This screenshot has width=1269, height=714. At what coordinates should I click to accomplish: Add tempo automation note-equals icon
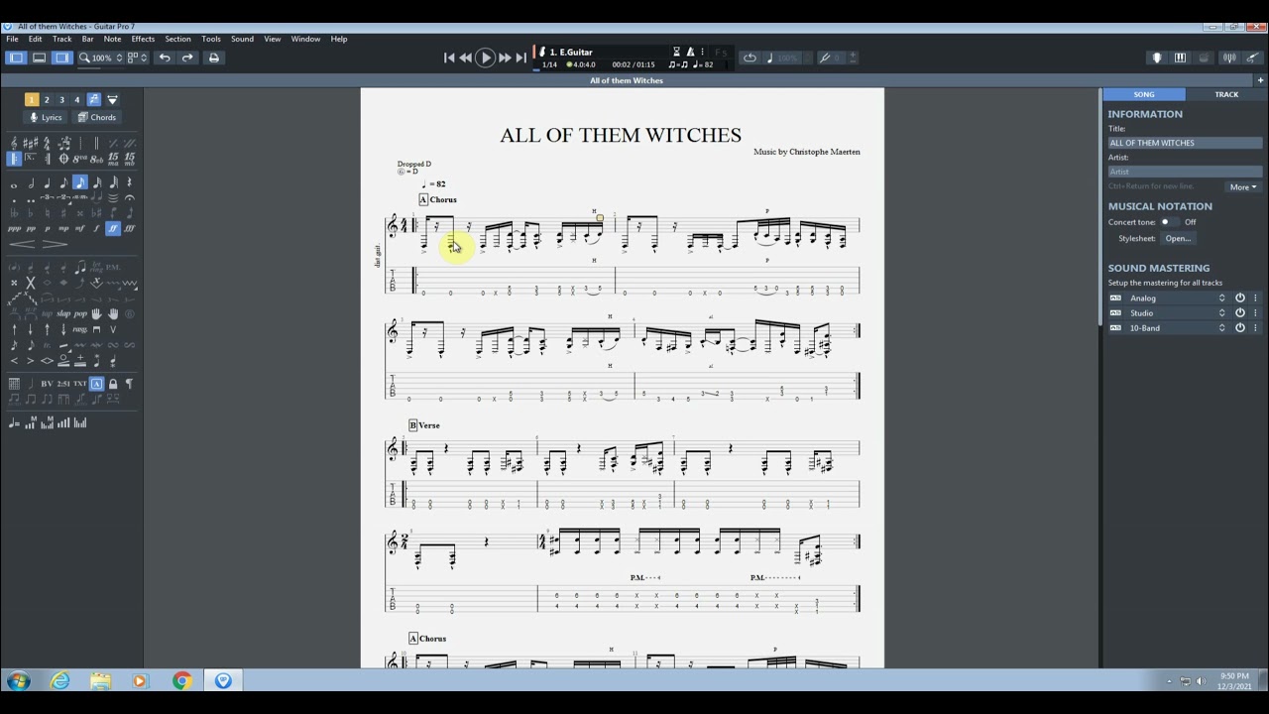(14, 421)
